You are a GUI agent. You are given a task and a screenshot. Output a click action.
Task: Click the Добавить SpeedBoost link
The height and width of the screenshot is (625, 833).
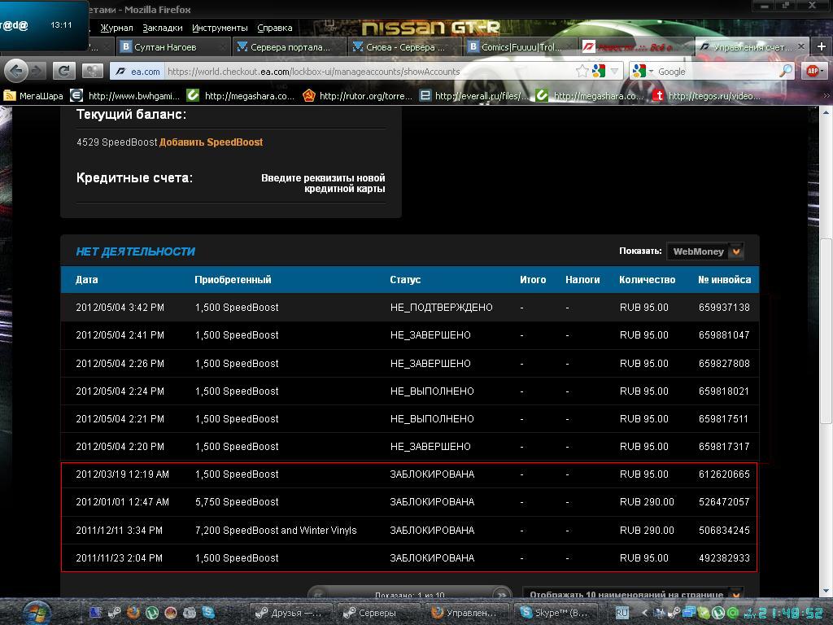pyautogui.click(x=211, y=142)
